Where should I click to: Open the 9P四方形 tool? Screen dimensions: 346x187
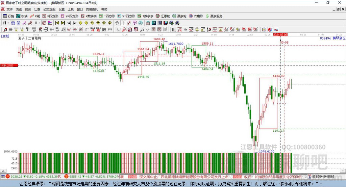[x=70, y=16]
